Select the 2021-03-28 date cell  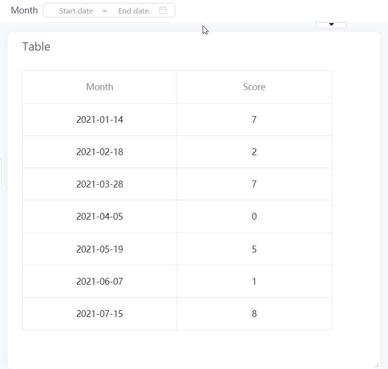pos(100,184)
